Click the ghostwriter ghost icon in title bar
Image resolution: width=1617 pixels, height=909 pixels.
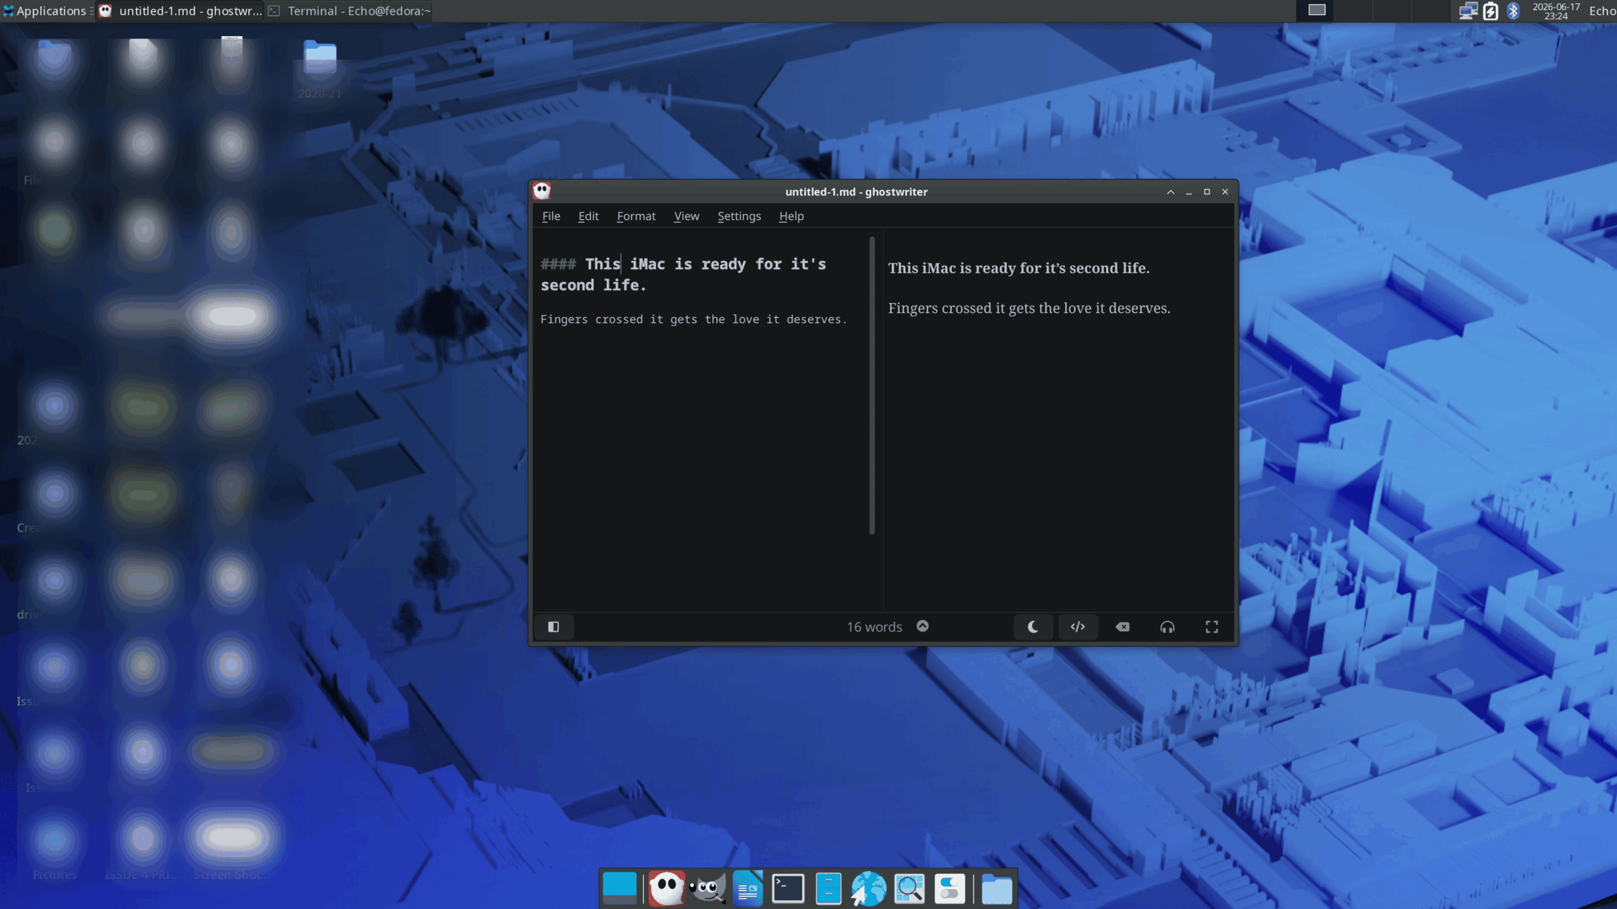pos(542,191)
